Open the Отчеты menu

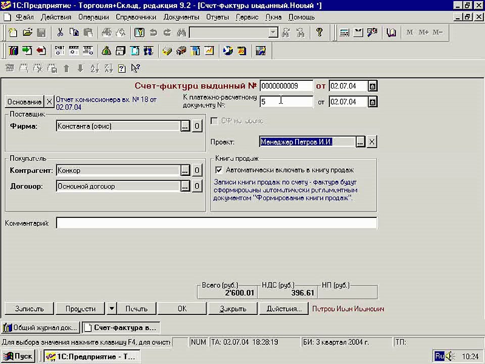pyautogui.click(x=217, y=17)
